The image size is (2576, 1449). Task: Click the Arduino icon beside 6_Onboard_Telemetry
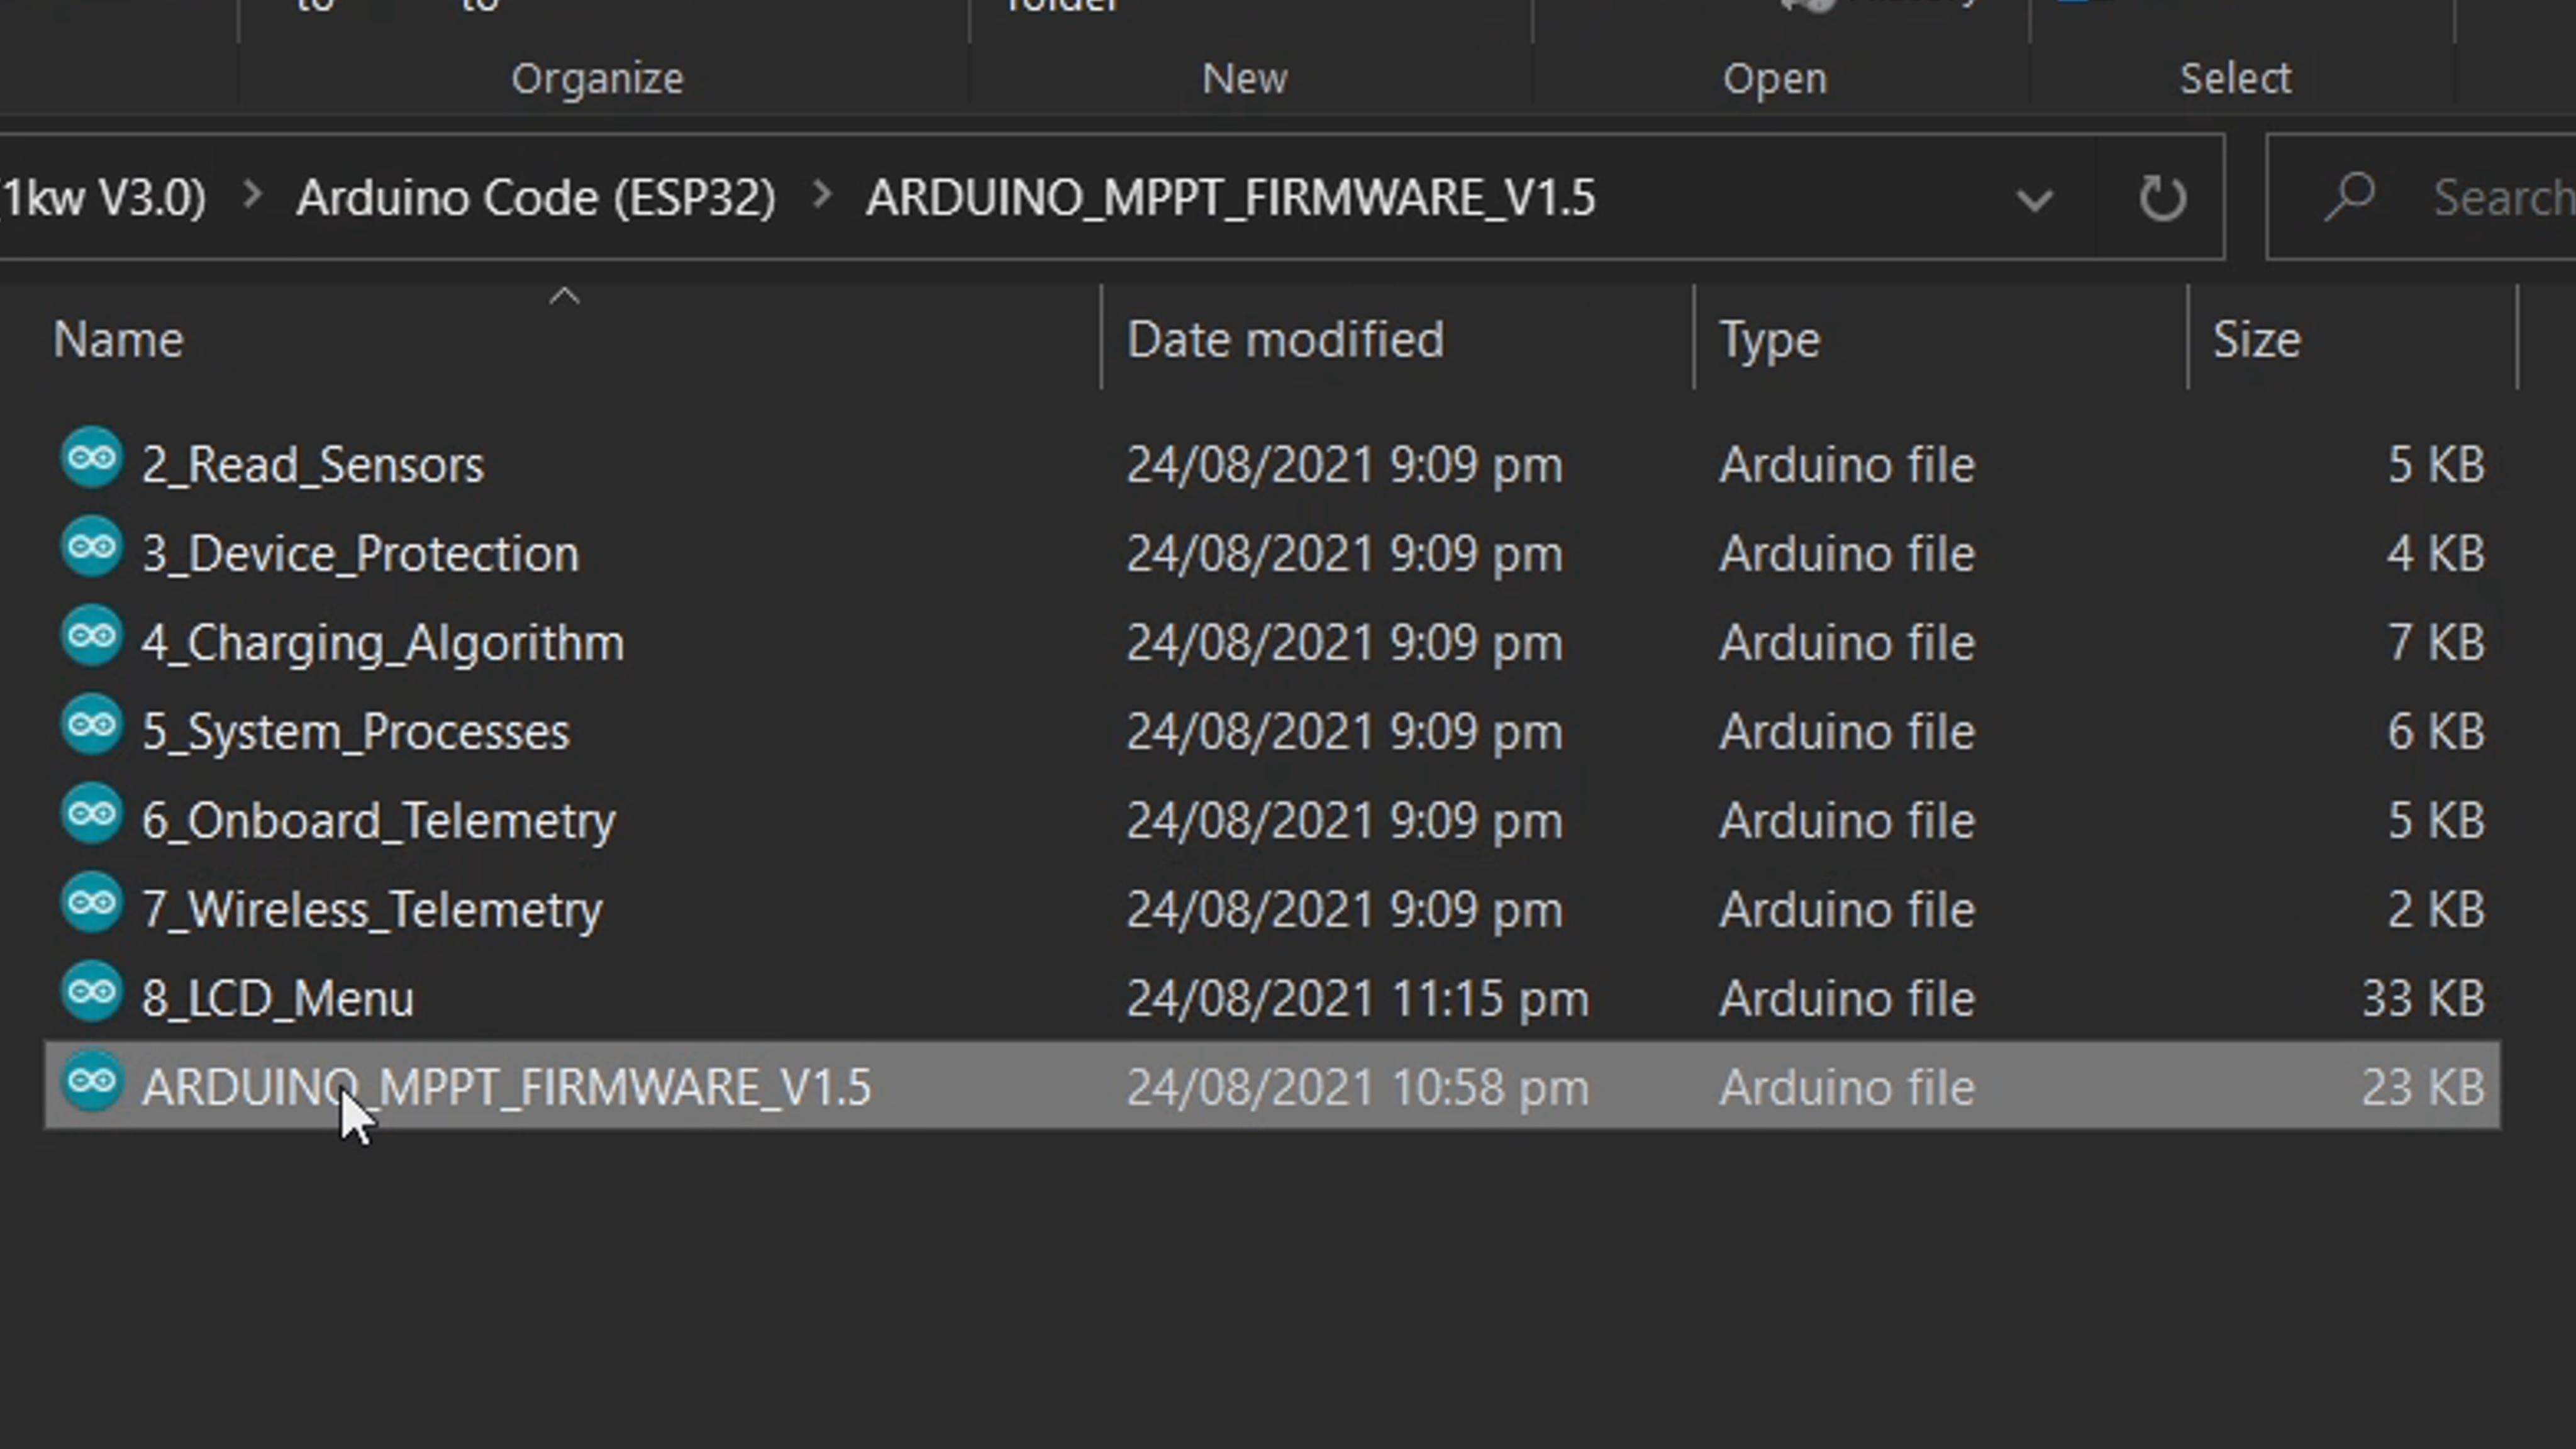click(92, 815)
